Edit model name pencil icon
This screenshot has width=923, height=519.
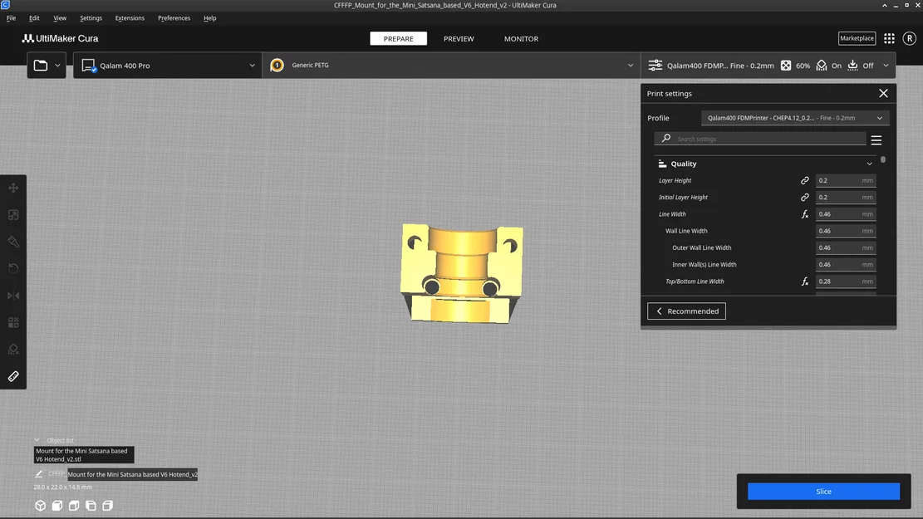[x=39, y=473]
